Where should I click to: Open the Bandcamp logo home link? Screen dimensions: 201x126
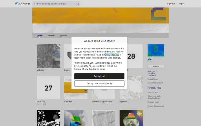tap(22, 4)
